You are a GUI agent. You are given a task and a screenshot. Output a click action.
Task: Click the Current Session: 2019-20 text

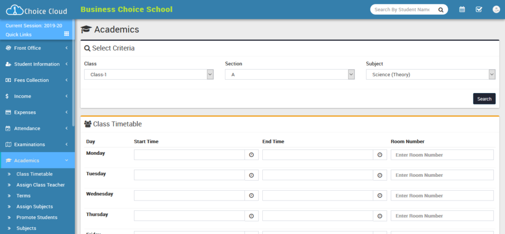tap(34, 26)
